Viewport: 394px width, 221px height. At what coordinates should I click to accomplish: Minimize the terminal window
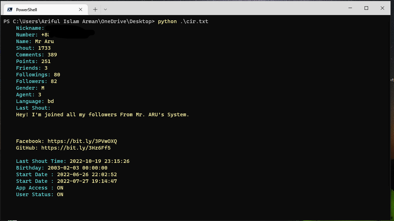(x=350, y=8)
